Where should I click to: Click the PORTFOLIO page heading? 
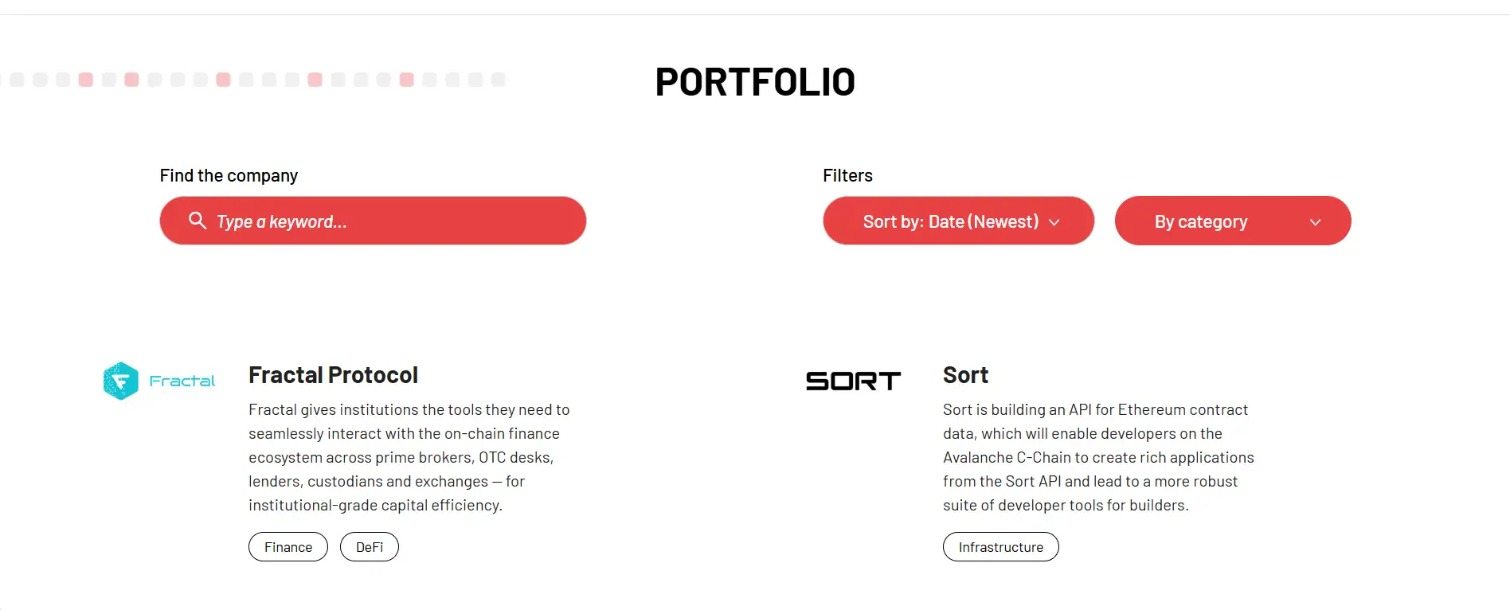[755, 82]
